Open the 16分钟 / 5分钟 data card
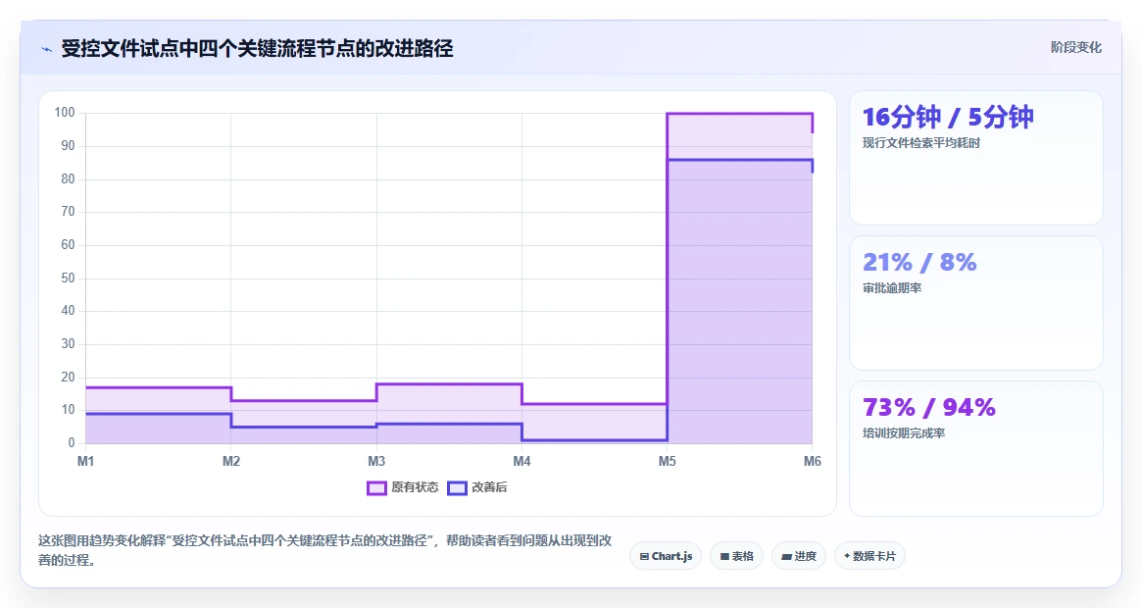This screenshot has width=1142, height=608. pyautogui.click(x=976, y=158)
